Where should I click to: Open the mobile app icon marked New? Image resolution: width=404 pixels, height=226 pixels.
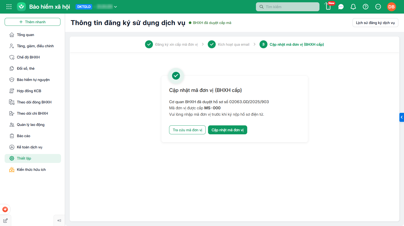point(328,7)
